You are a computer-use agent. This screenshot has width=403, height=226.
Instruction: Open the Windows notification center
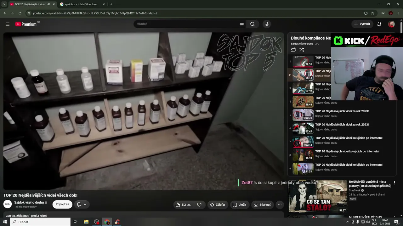[x=396, y=222]
